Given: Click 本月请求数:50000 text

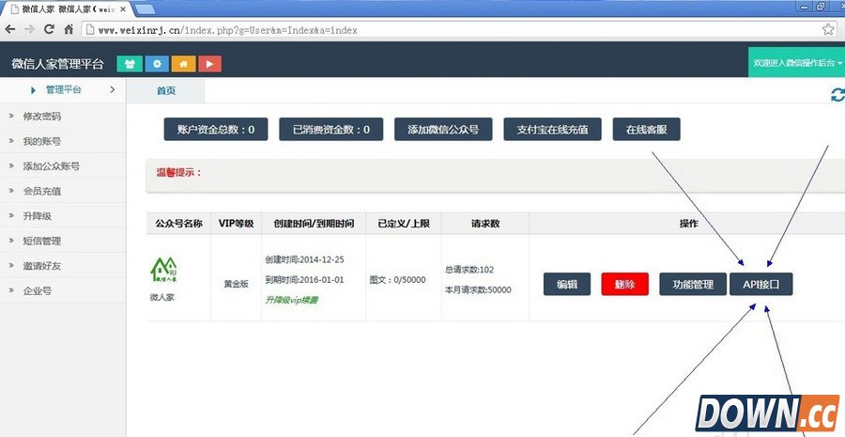Looking at the screenshot, I should coord(478,290).
